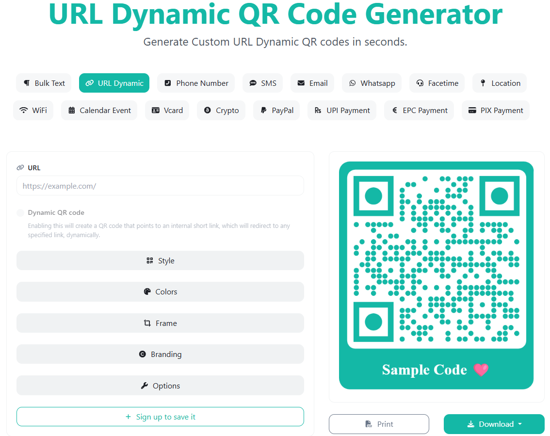Select the Crypto bitcoin icon

tap(208, 111)
